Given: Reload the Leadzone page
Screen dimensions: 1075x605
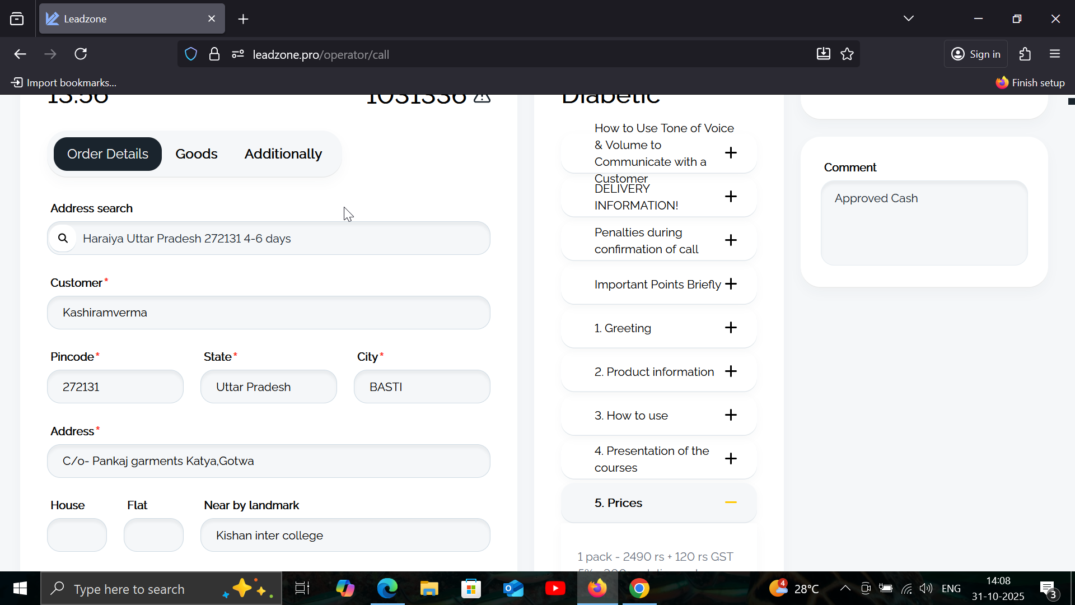Looking at the screenshot, I should click(x=81, y=54).
